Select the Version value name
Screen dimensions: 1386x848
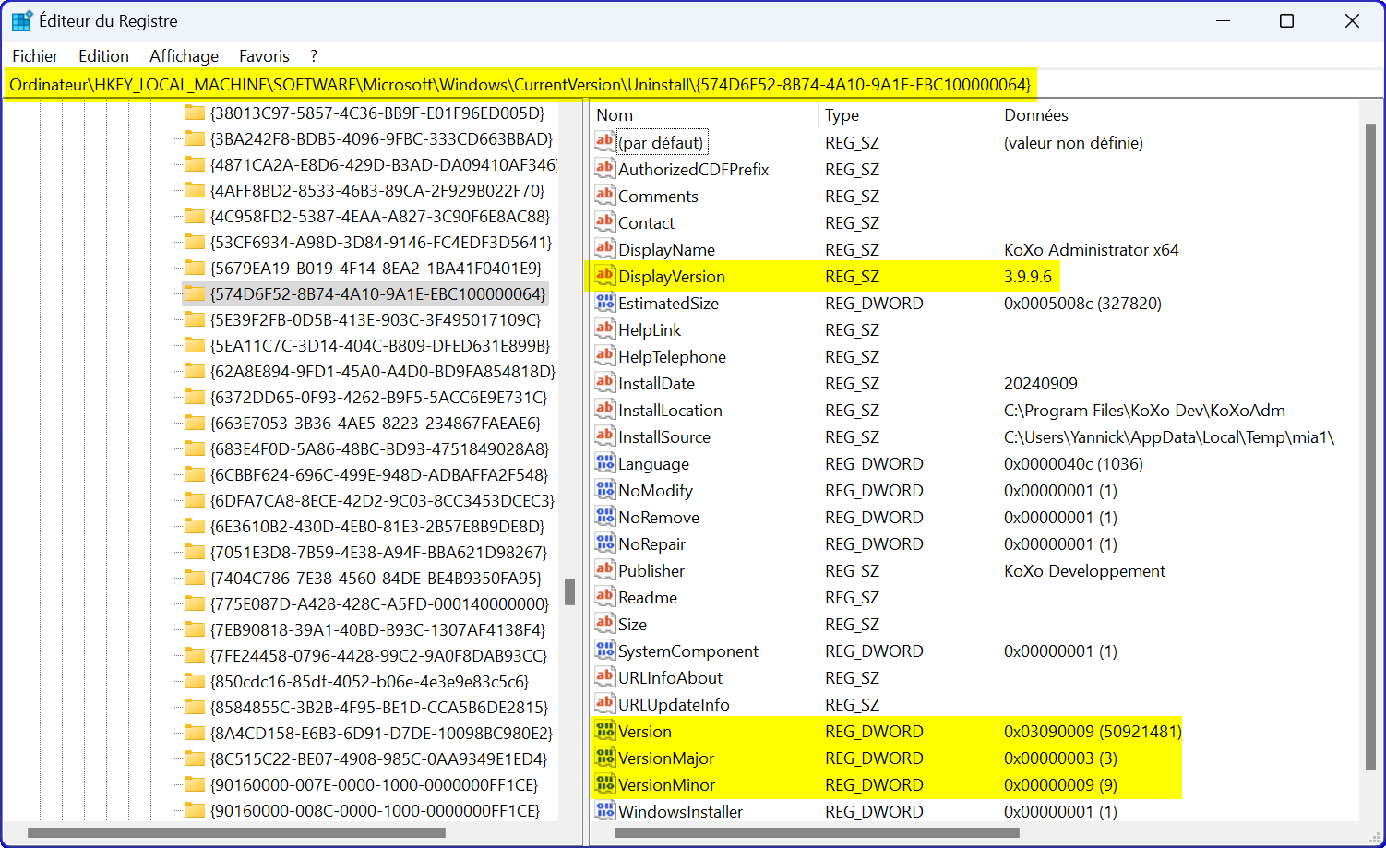click(x=645, y=731)
